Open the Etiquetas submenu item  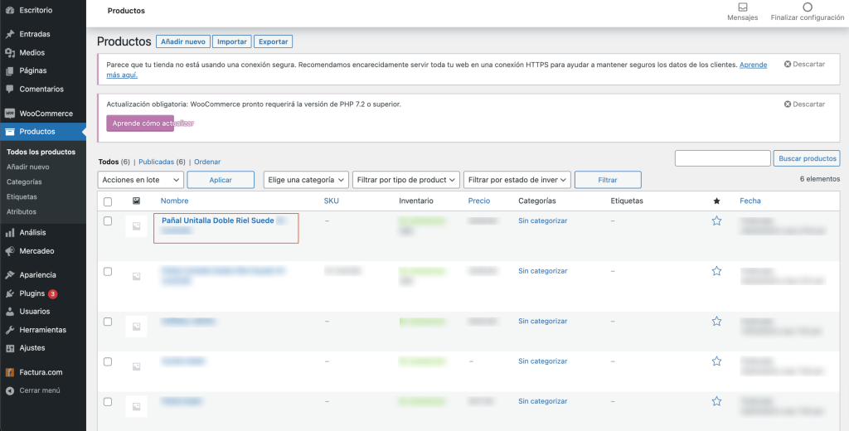tap(22, 197)
